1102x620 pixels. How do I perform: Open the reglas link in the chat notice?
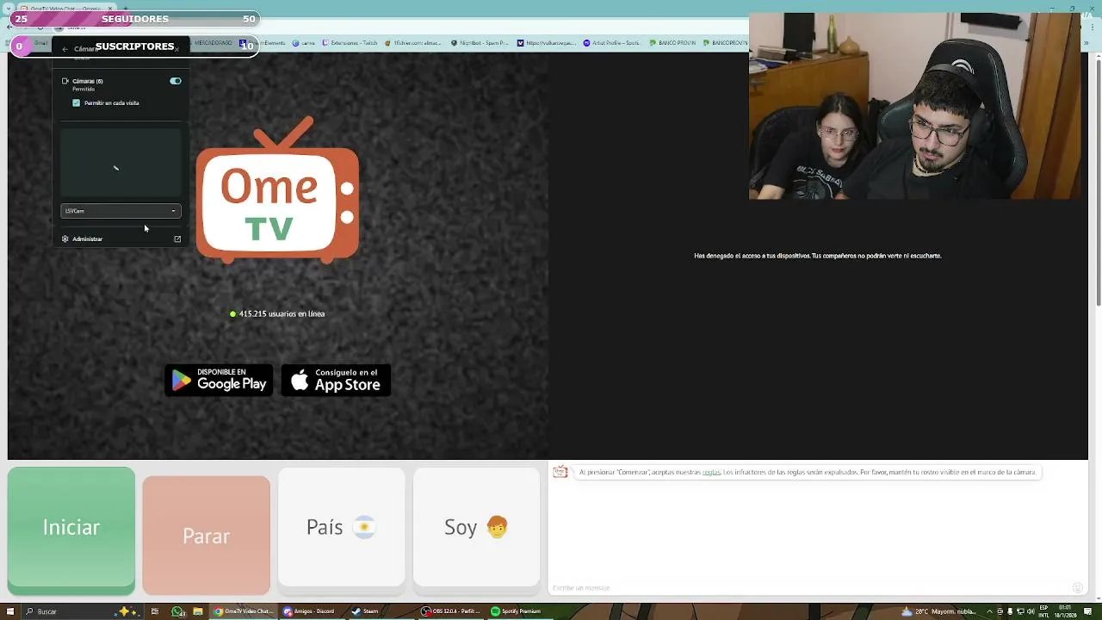(711, 472)
